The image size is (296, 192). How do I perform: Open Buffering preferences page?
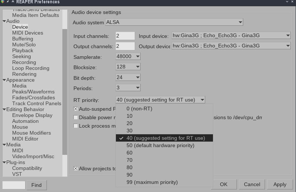(23, 39)
